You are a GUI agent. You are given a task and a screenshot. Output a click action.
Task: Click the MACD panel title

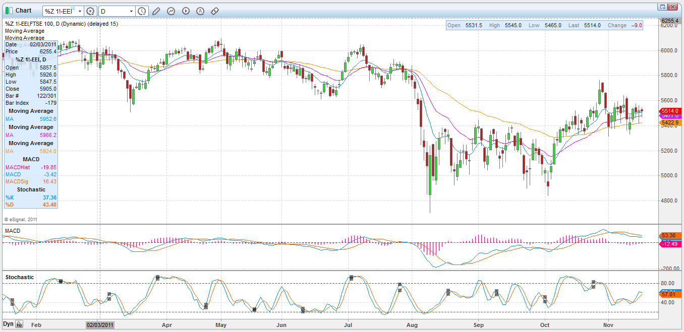click(x=13, y=231)
